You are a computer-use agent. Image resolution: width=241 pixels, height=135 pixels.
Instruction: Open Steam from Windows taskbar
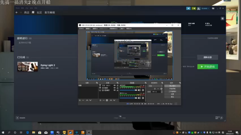(x=70, y=132)
